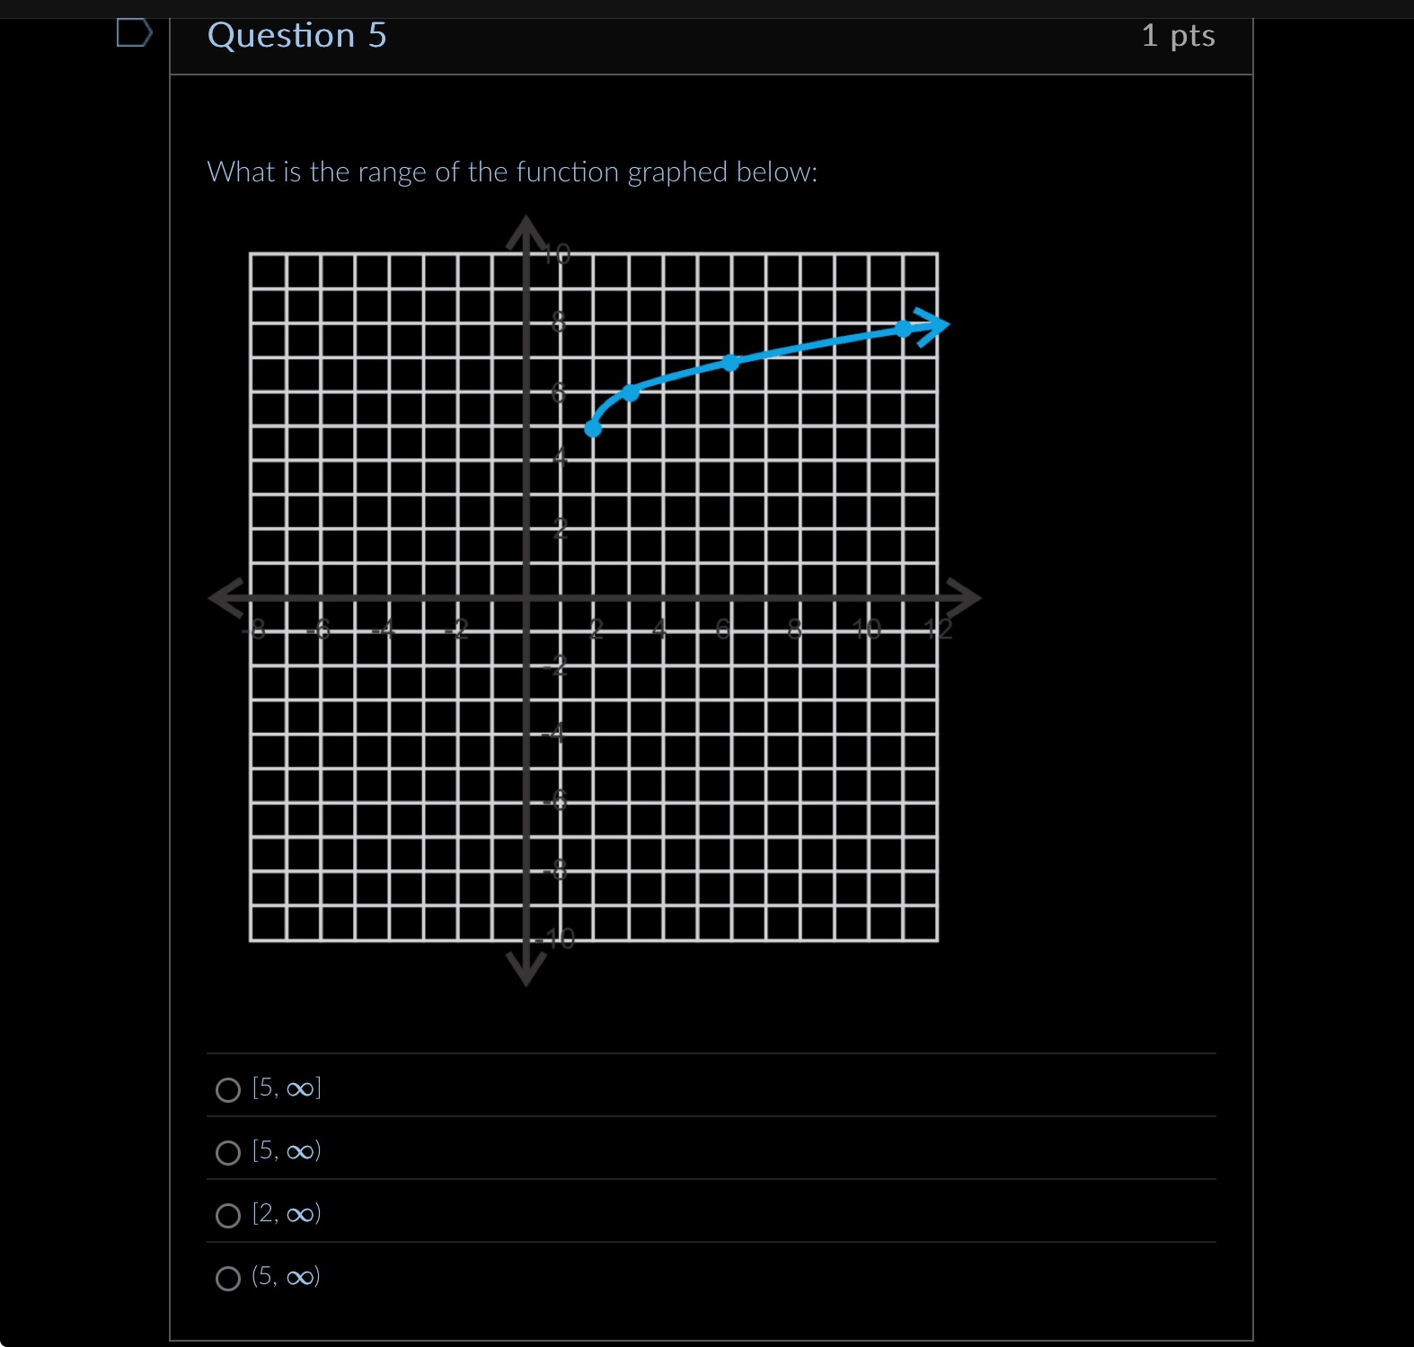Click the function graph image
The width and height of the screenshot is (1414, 1347).
coord(594,600)
